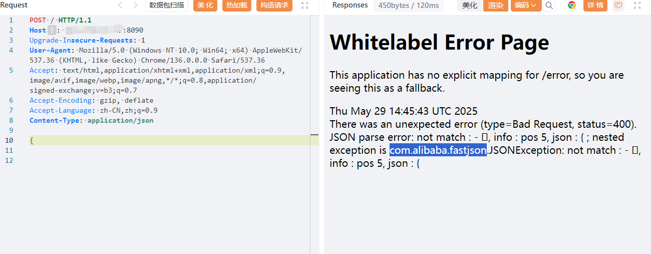The width and height of the screenshot is (651, 254).
Task: Open response in Chrome browser icon
Action: pyautogui.click(x=571, y=6)
